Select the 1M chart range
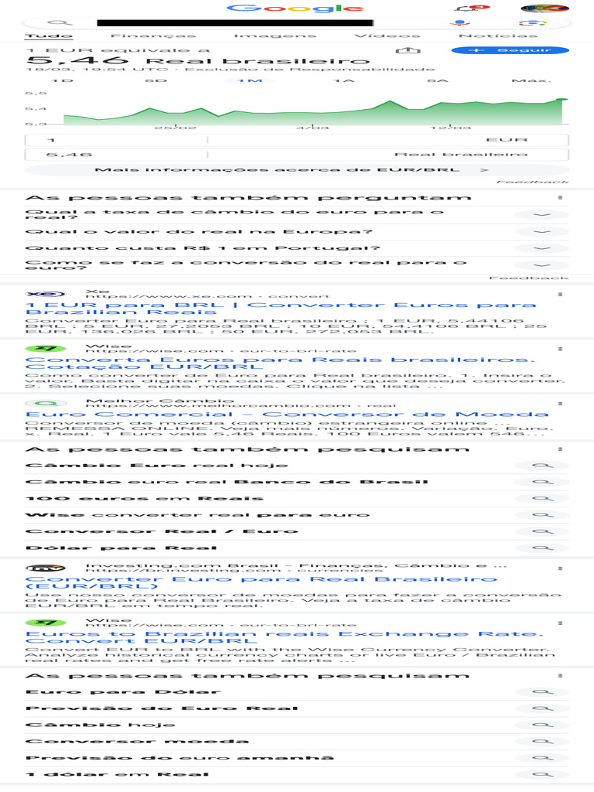The height and width of the screenshot is (792, 594). click(x=250, y=80)
